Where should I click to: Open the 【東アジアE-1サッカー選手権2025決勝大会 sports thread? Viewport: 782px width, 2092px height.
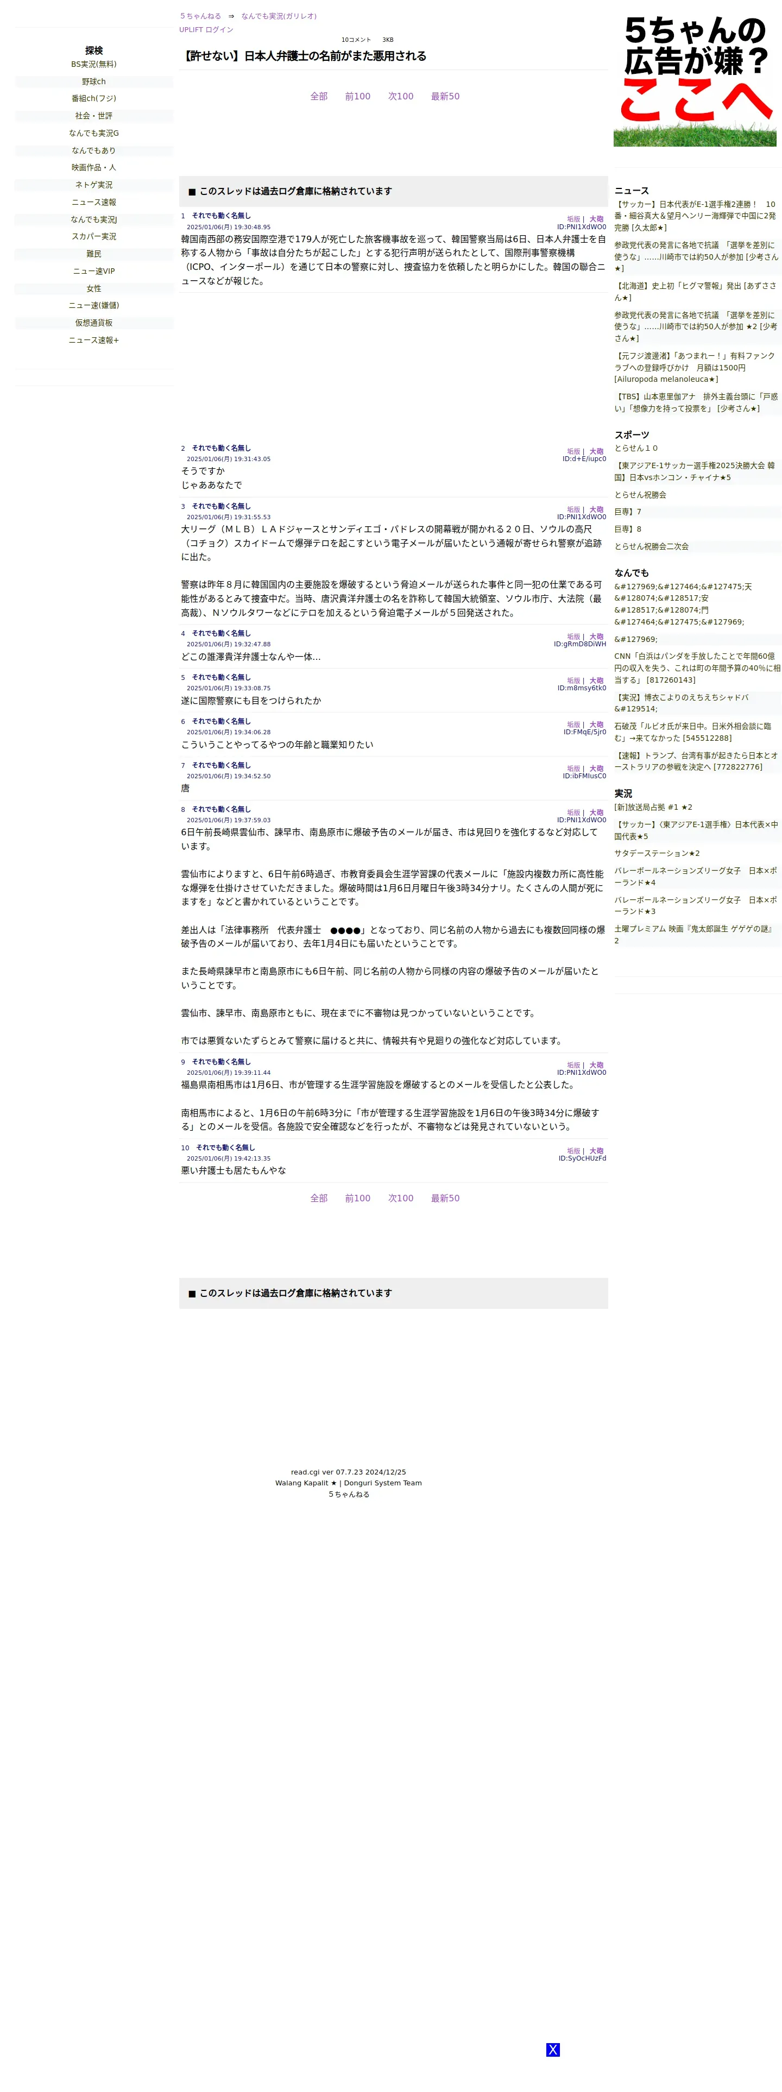click(695, 472)
